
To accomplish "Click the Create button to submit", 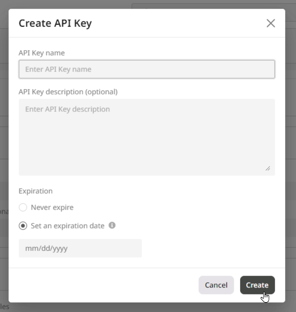I will click(257, 285).
